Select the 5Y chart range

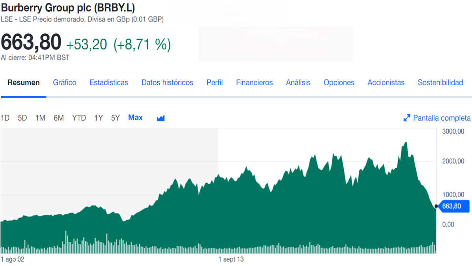(x=115, y=118)
